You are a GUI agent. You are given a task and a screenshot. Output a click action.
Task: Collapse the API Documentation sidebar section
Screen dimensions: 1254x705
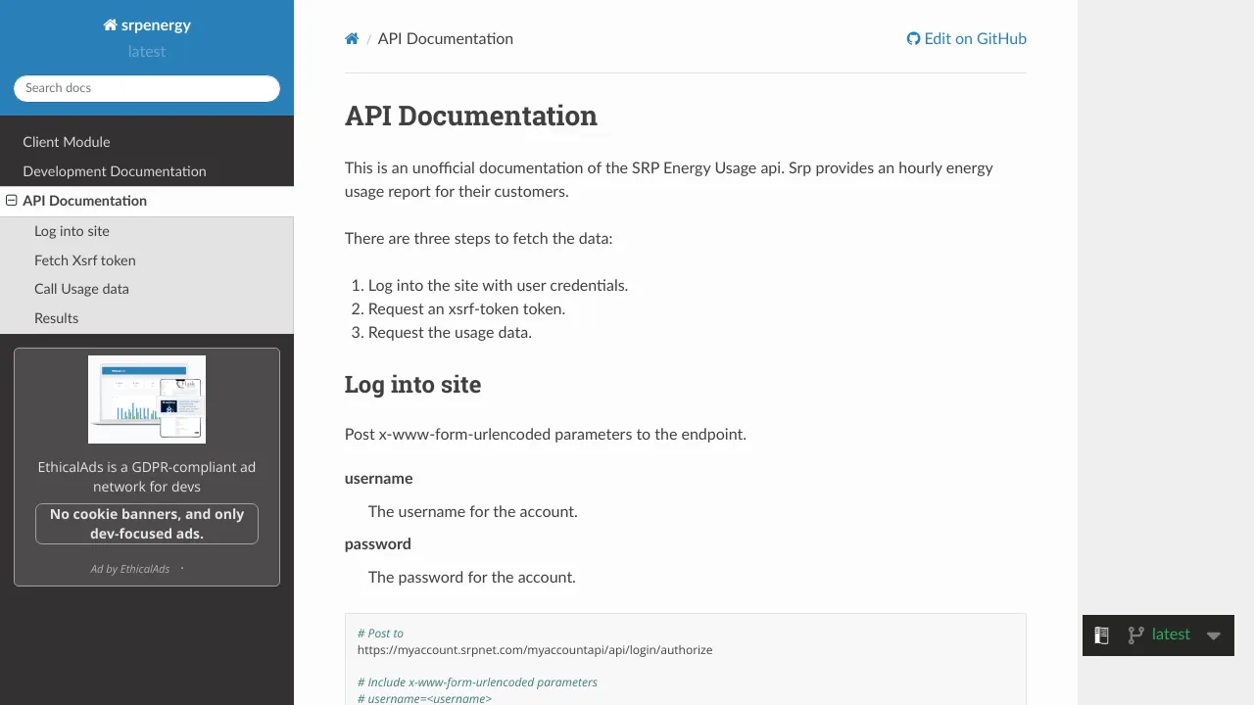[12, 201]
